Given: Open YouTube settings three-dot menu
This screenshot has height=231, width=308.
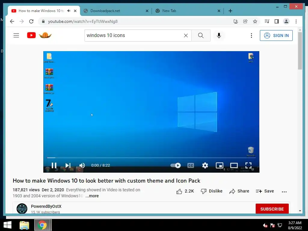Looking at the screenshot, I should (251, 35).
